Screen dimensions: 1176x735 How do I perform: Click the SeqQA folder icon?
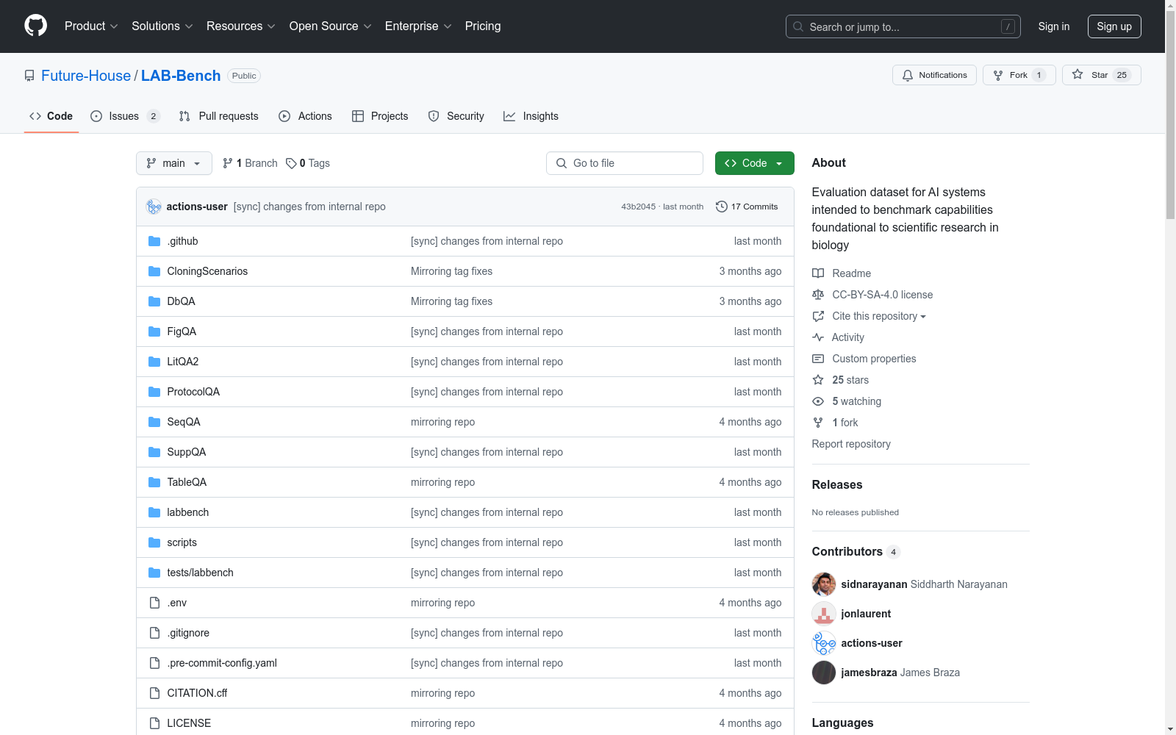[x=154, y=422]
